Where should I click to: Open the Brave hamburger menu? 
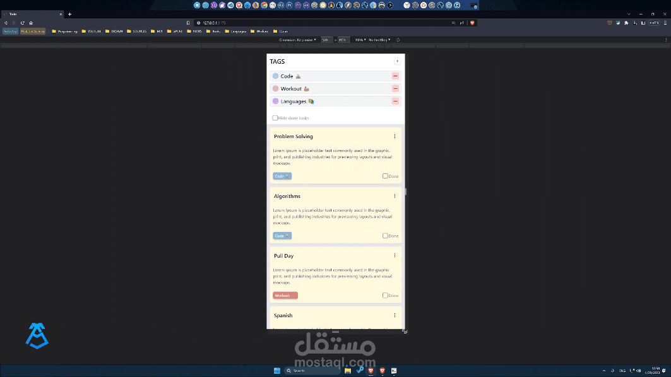(665, 23)
